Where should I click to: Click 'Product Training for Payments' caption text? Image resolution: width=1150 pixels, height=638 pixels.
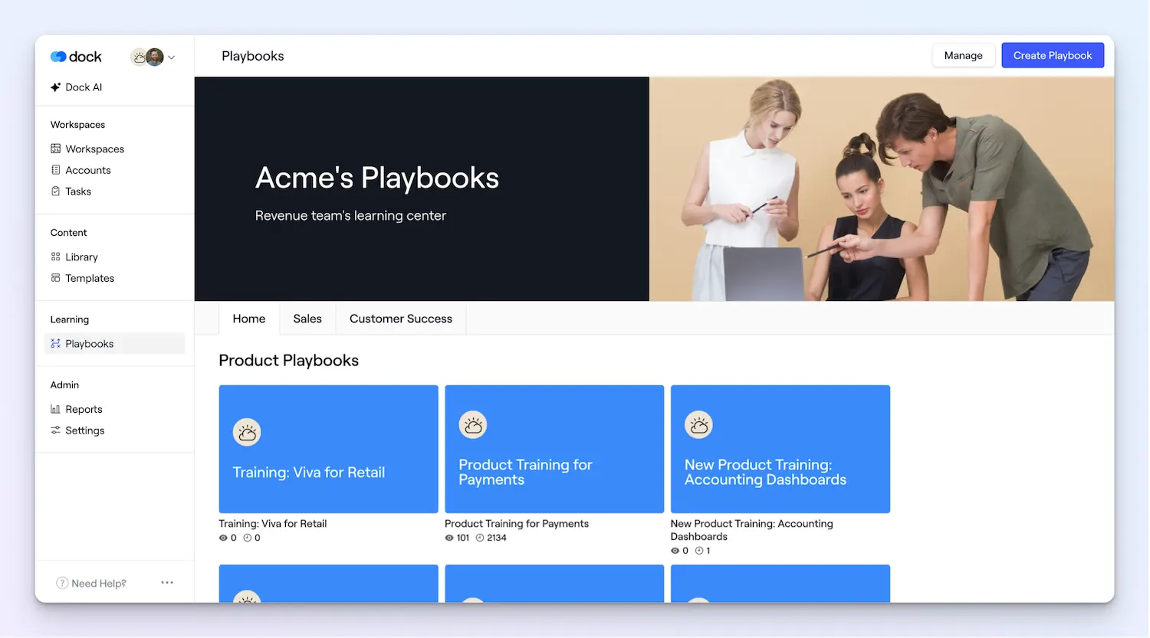517,524
